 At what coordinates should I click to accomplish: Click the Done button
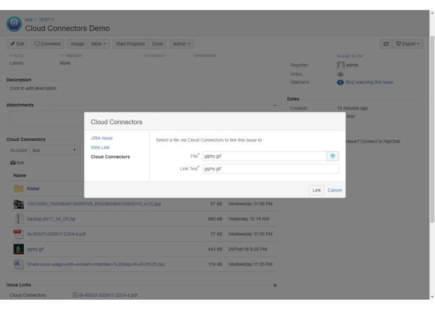coord(157,44)
